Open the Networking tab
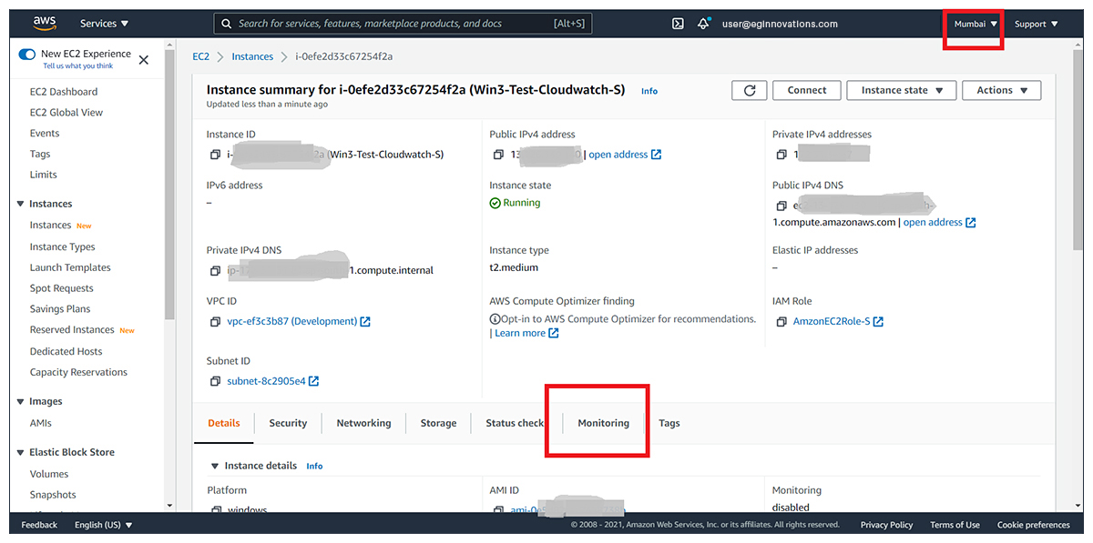The image size is (1093, 543). 363,423
